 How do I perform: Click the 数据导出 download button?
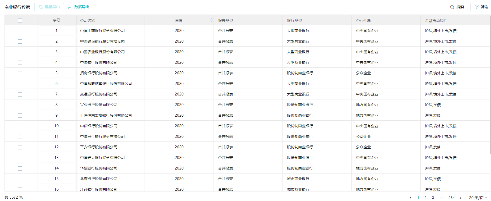[79, 7]
